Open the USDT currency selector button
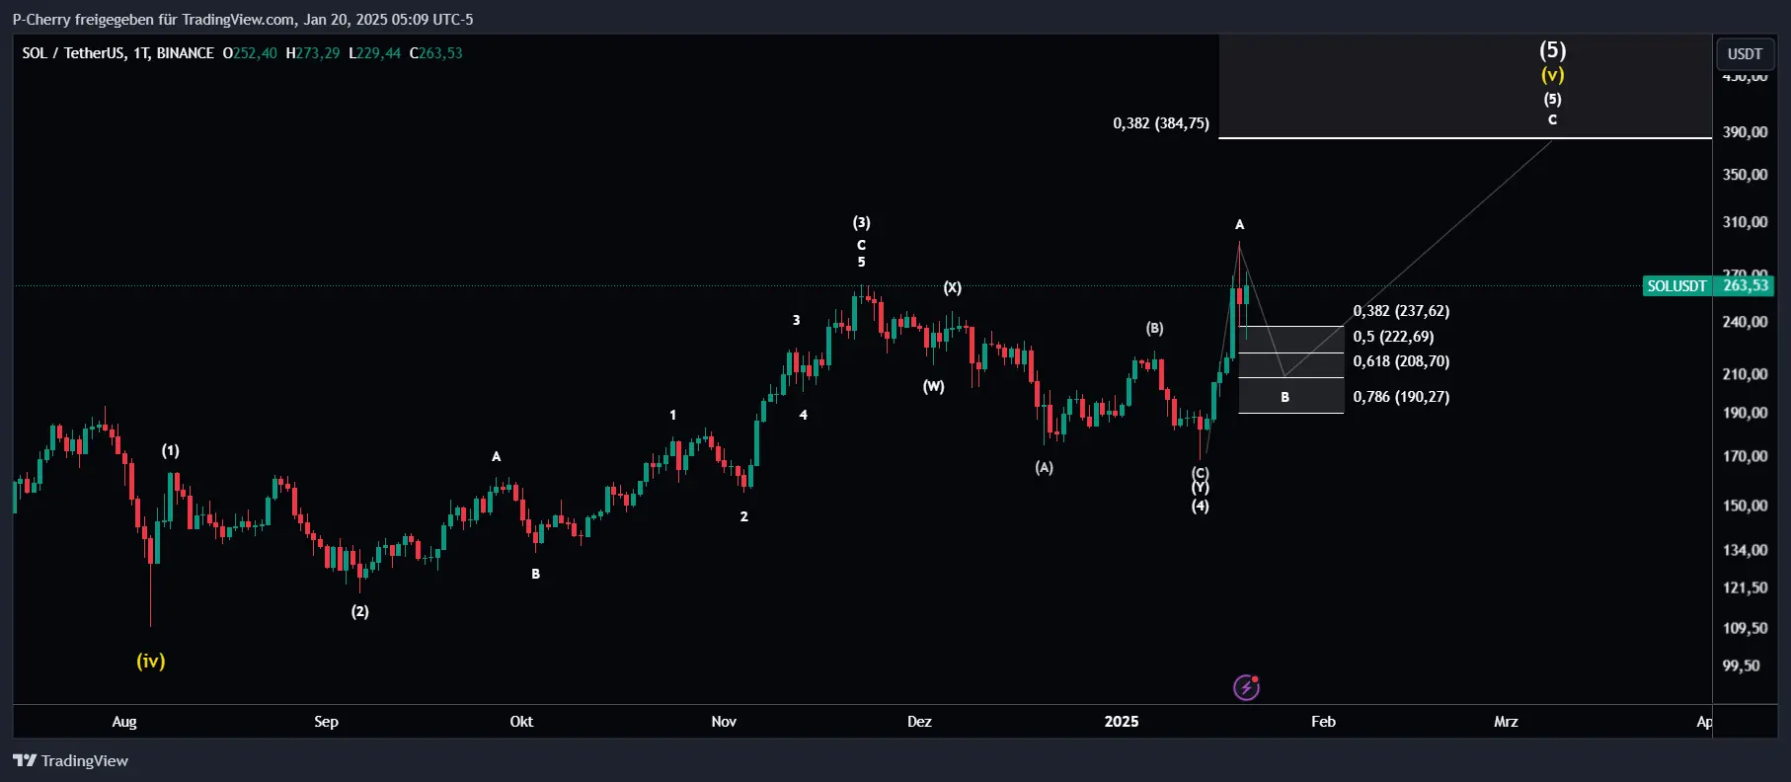The width and height of the screenshot is (1791, 782). point(1745,54)
